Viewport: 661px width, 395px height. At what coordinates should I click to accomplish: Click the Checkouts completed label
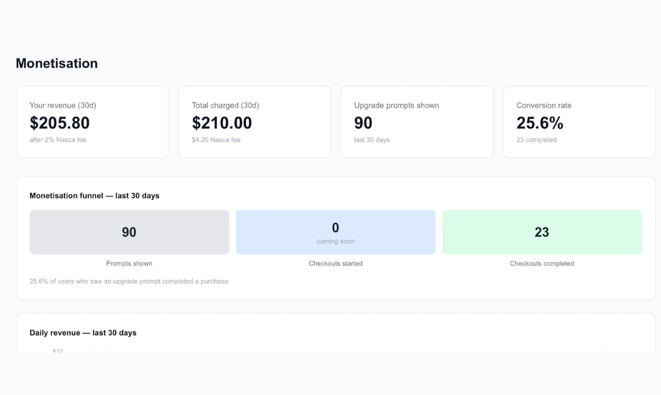pos(542,263)
